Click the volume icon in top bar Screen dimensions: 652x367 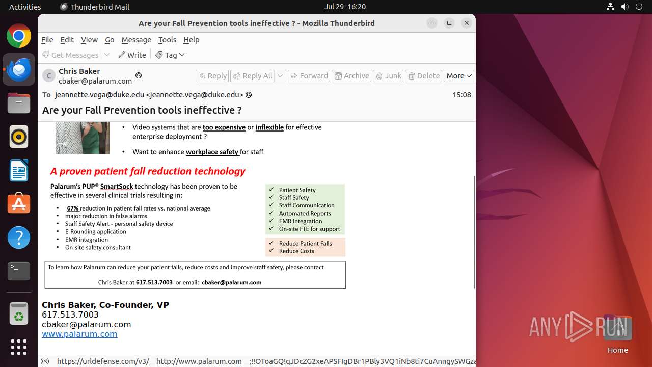click(624, 7)
